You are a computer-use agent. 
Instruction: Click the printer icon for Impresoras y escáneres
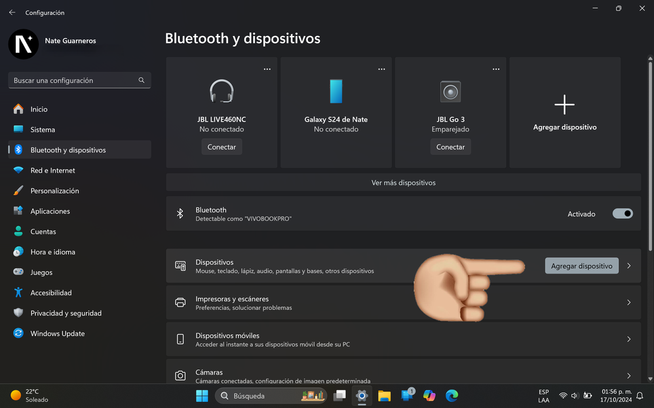(x=180, y=302)
